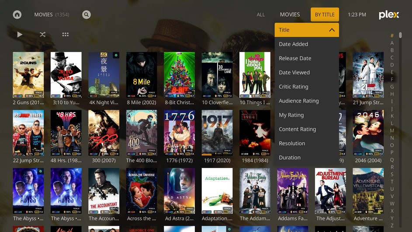Click the MOVIES library title

point(43,15)
